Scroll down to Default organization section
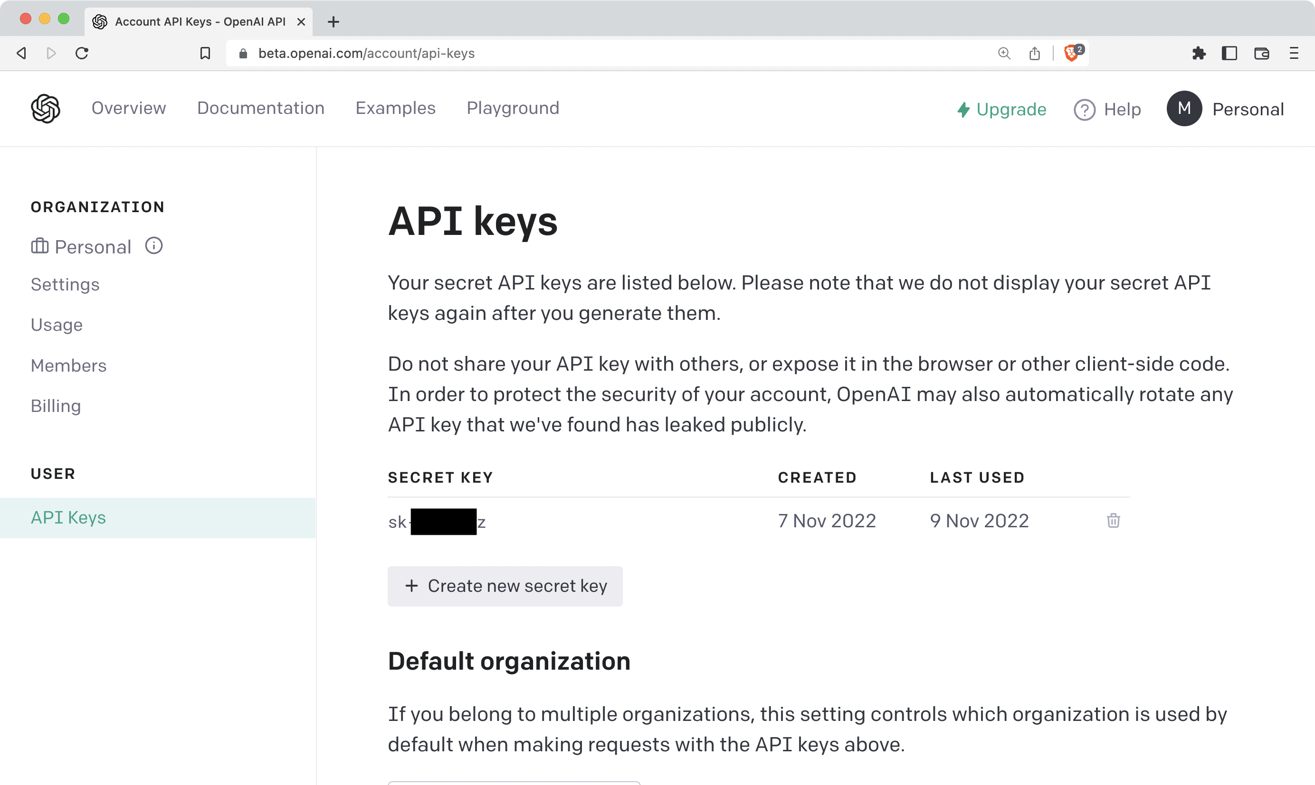The image size is (1315, 785). (510, 661)
